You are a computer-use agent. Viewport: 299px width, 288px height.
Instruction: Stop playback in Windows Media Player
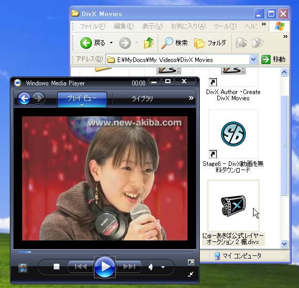pyautogui.click(x=56, y=266)
